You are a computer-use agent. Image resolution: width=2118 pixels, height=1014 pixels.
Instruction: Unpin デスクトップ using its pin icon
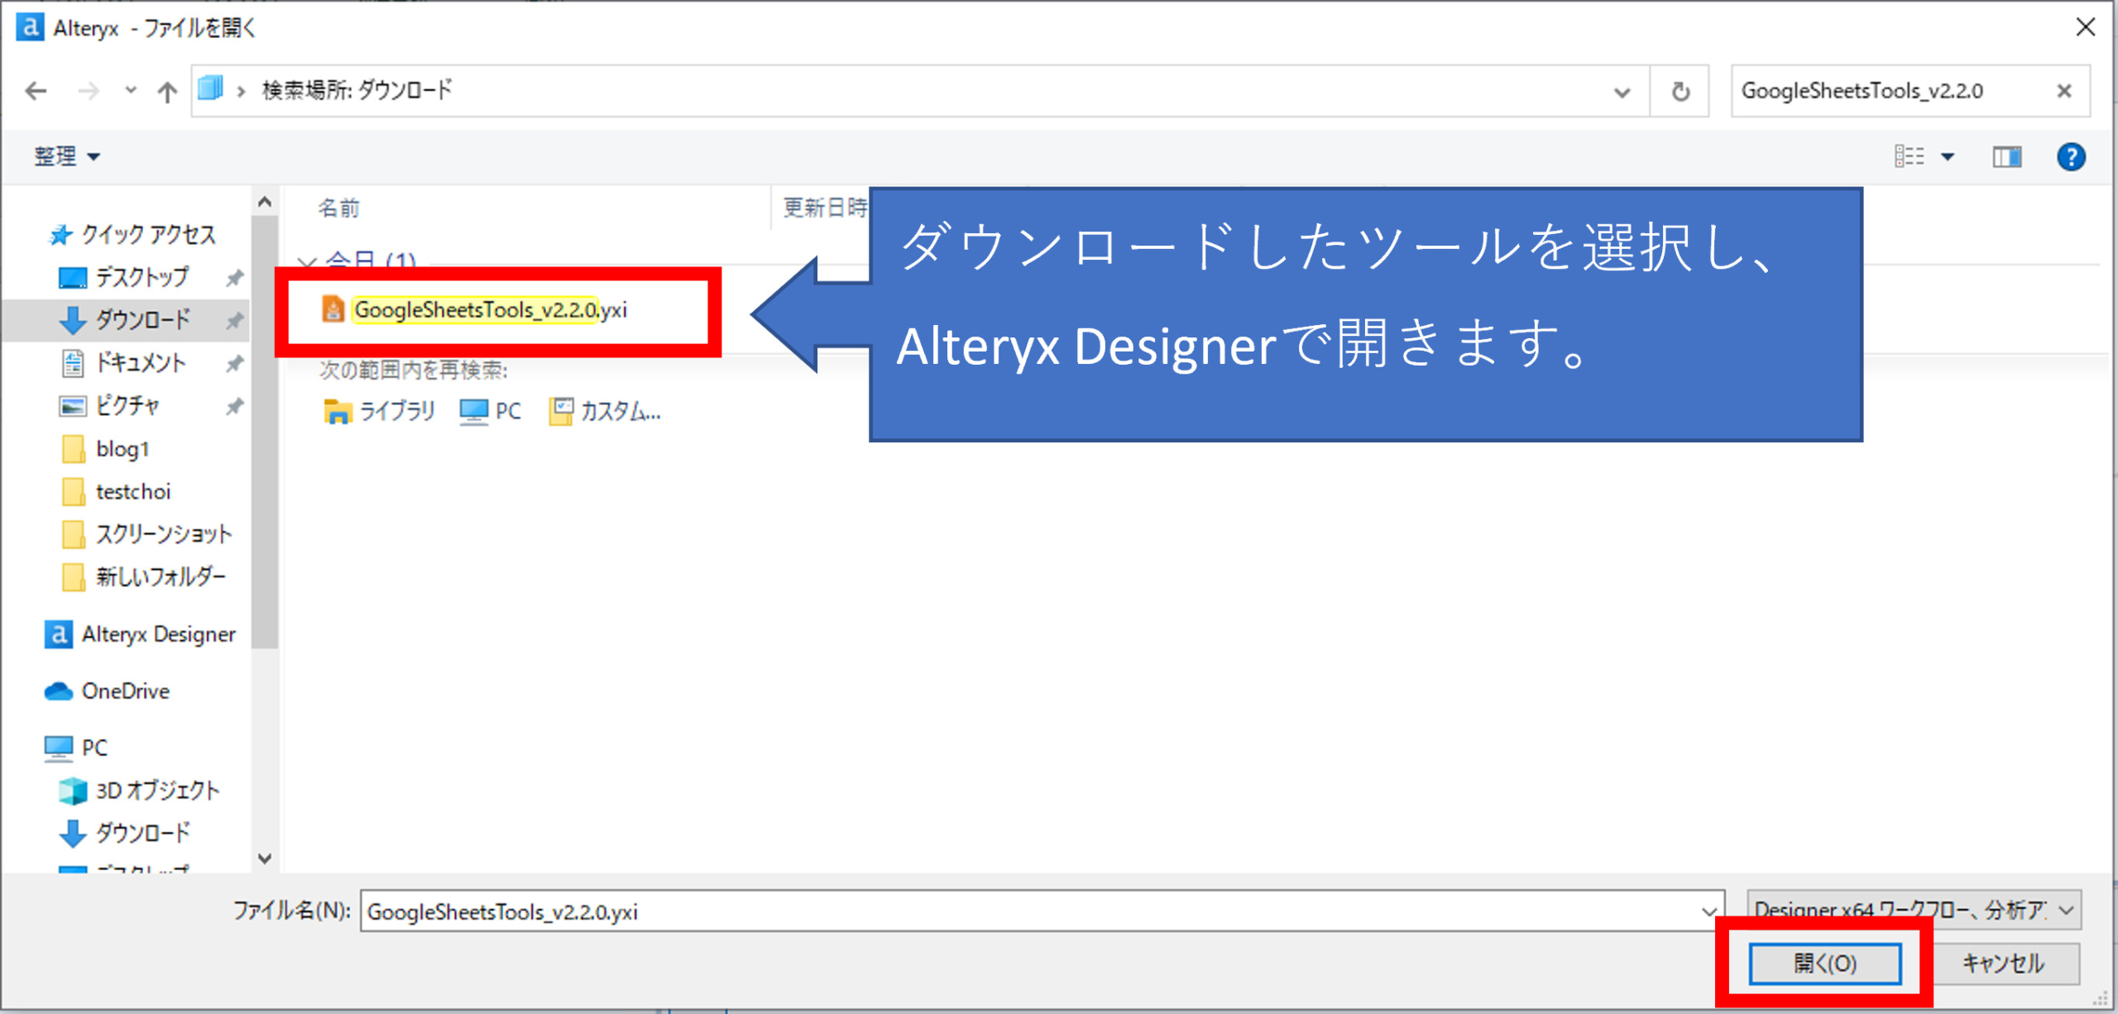click(x=235, y=278)
